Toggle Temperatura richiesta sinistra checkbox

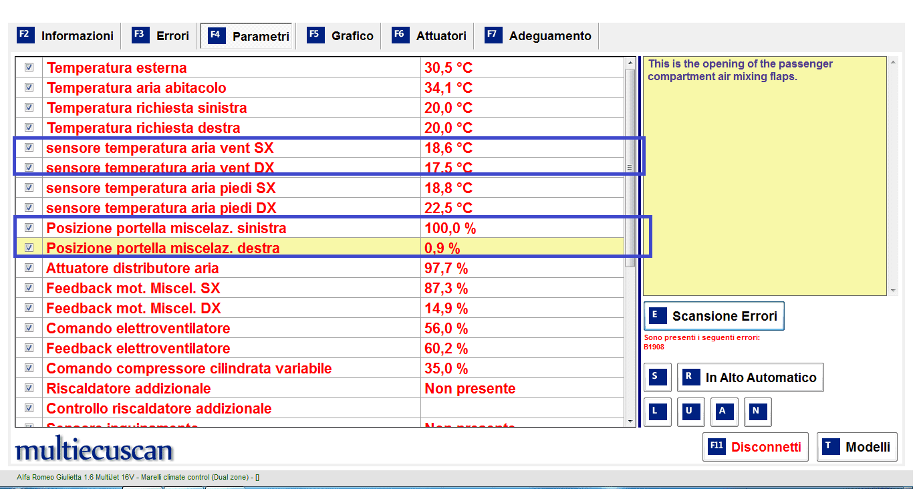[29, 108]
